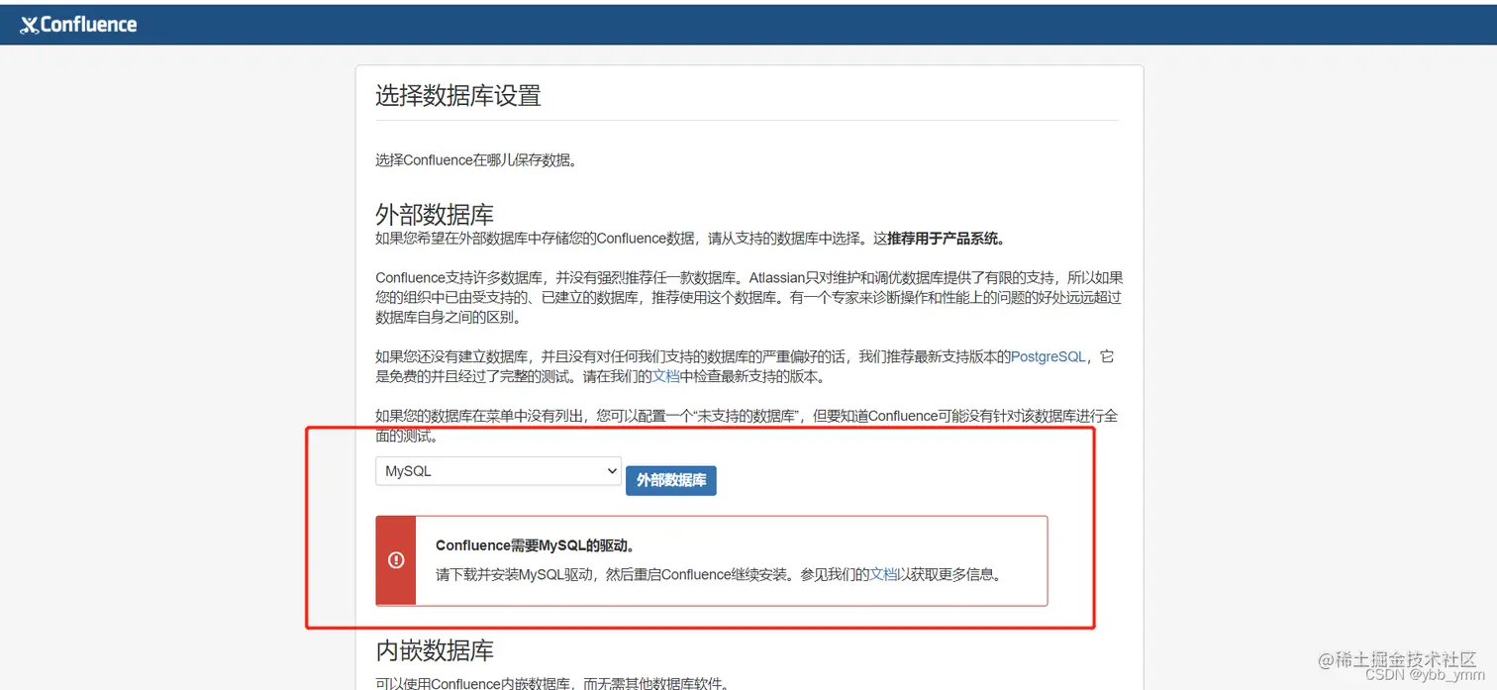Click the 内嵌数据库 section heading
This screenshot has width=1497, height=690.
tap(435, 650)
